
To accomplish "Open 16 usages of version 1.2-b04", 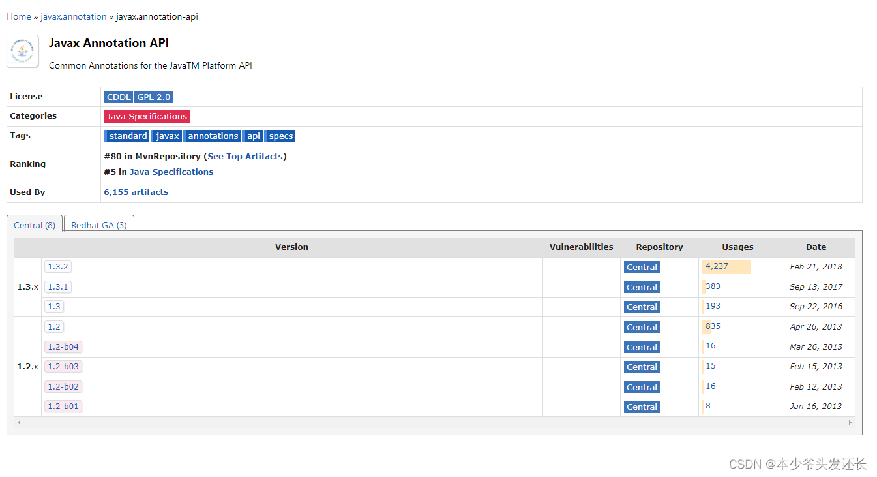I will 710,346.
